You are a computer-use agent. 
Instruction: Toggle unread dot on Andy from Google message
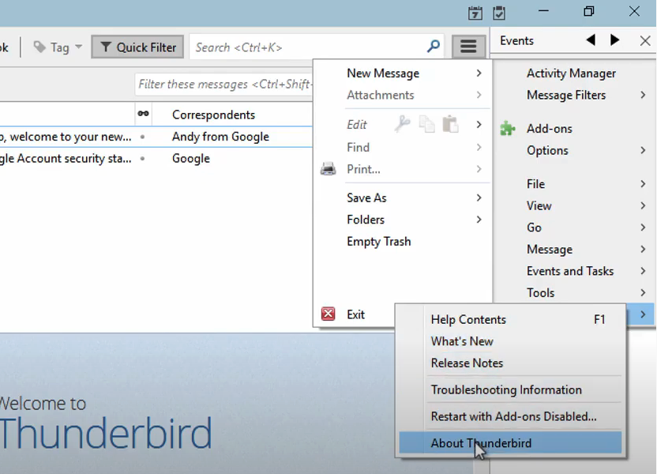point(143,136)
